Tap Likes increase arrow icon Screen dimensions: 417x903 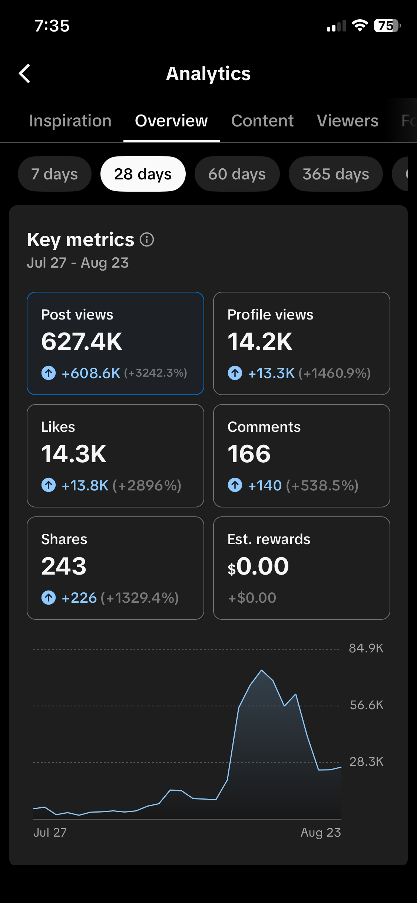pyautogui.click(x=49, y=485)
